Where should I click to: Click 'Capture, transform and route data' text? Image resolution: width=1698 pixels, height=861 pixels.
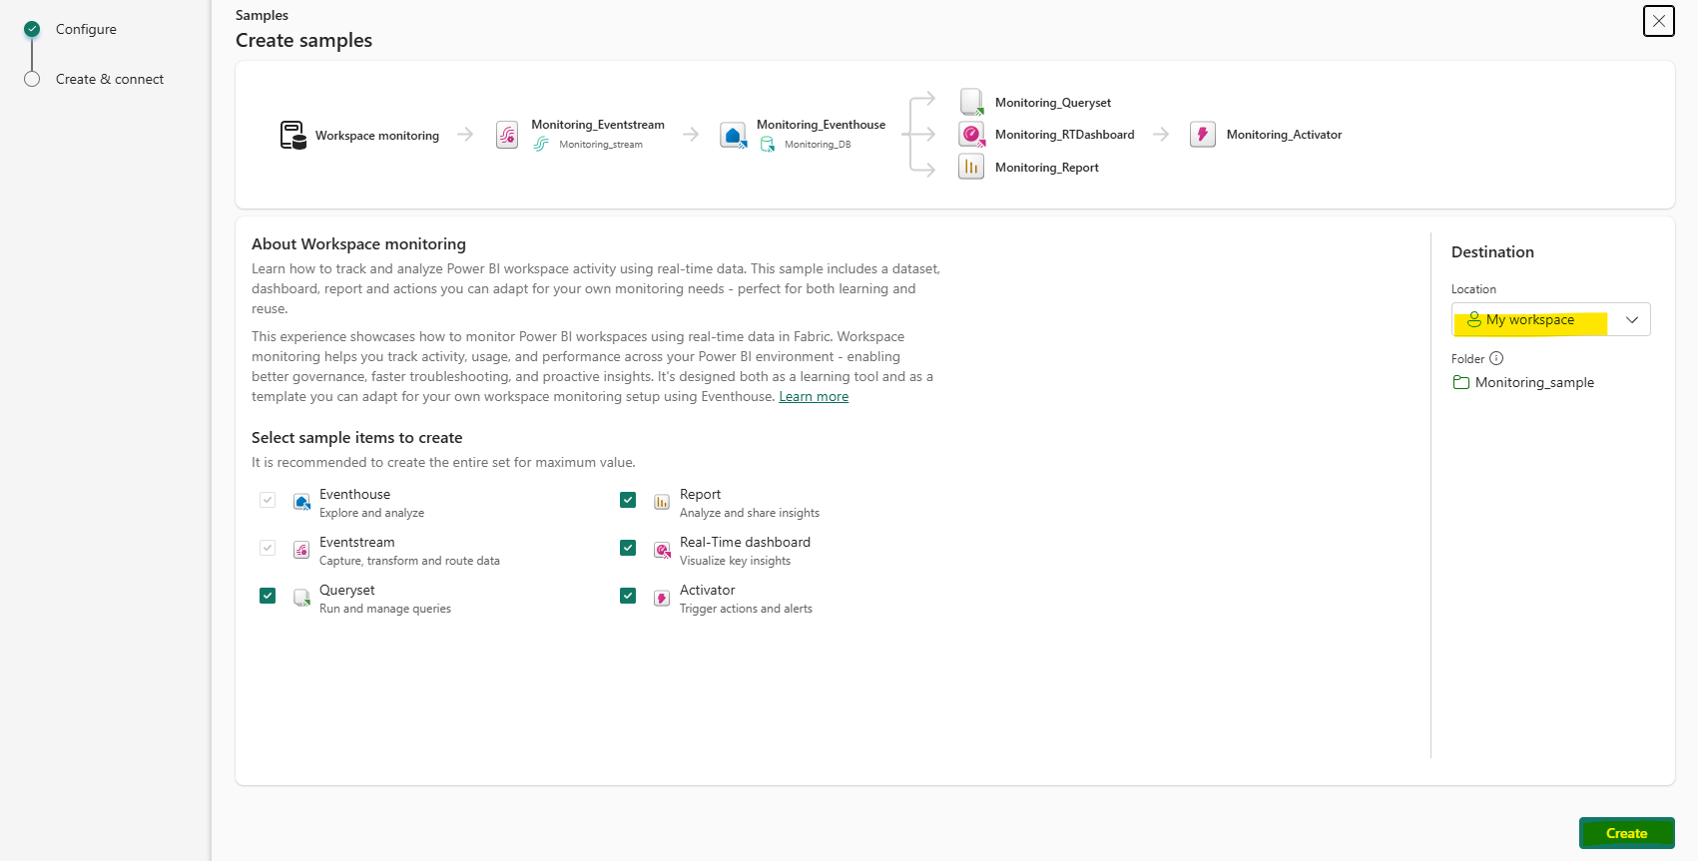pos(409,561)
